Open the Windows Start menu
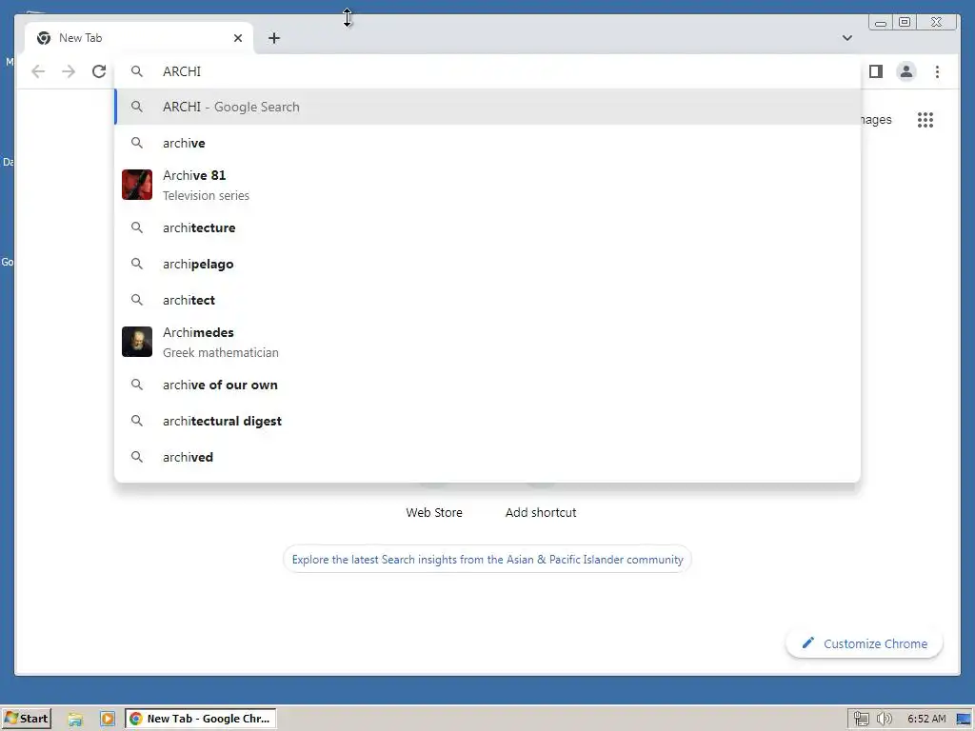The image size is (975, 731). (x=26, y=719)
